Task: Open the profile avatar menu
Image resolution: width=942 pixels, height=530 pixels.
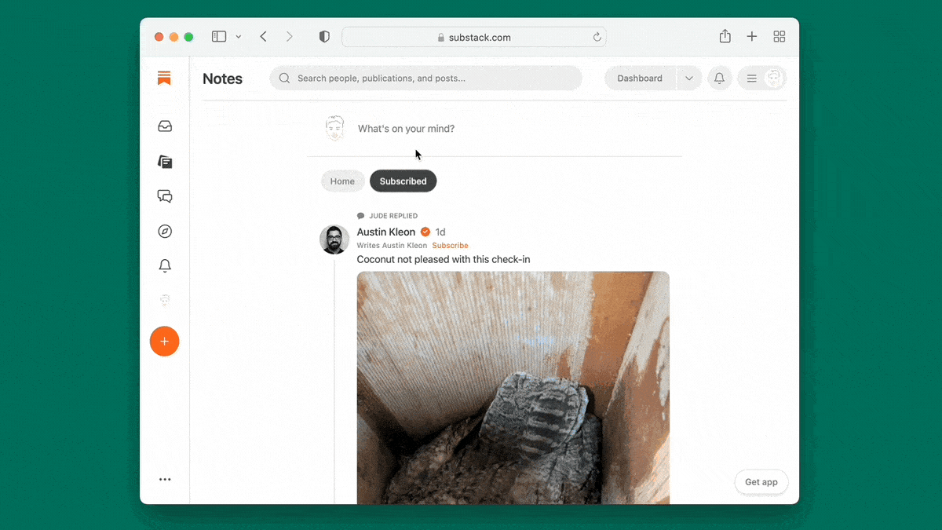Action: tap(773, 78)
